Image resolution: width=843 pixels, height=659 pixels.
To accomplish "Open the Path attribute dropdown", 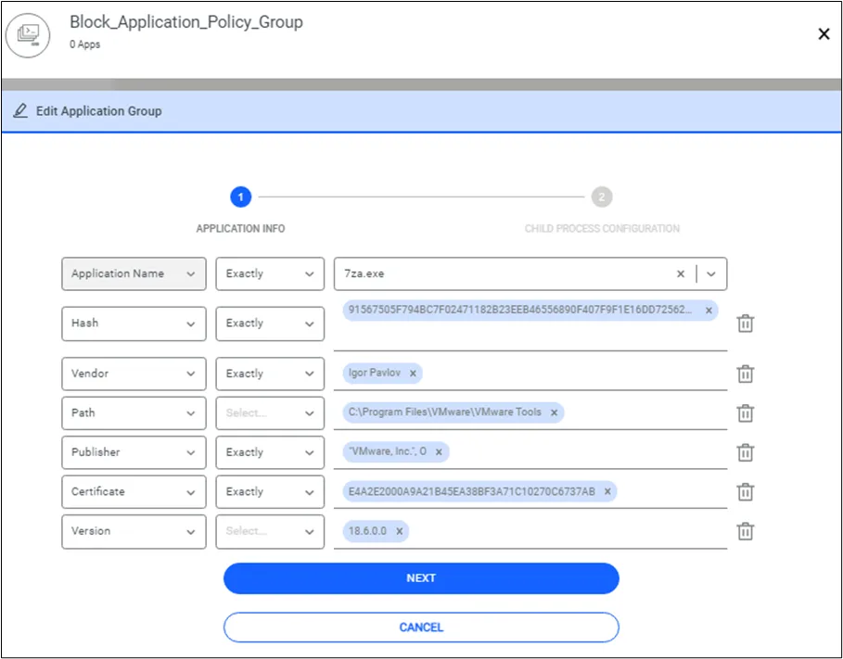I will [134, 412].
